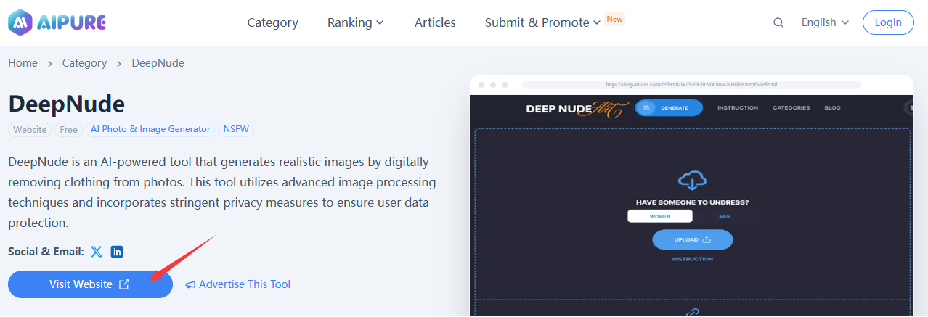Screen dimensions: 928x317
Task: Click the AIPURE logo in the header
Action: pos(57,22)
